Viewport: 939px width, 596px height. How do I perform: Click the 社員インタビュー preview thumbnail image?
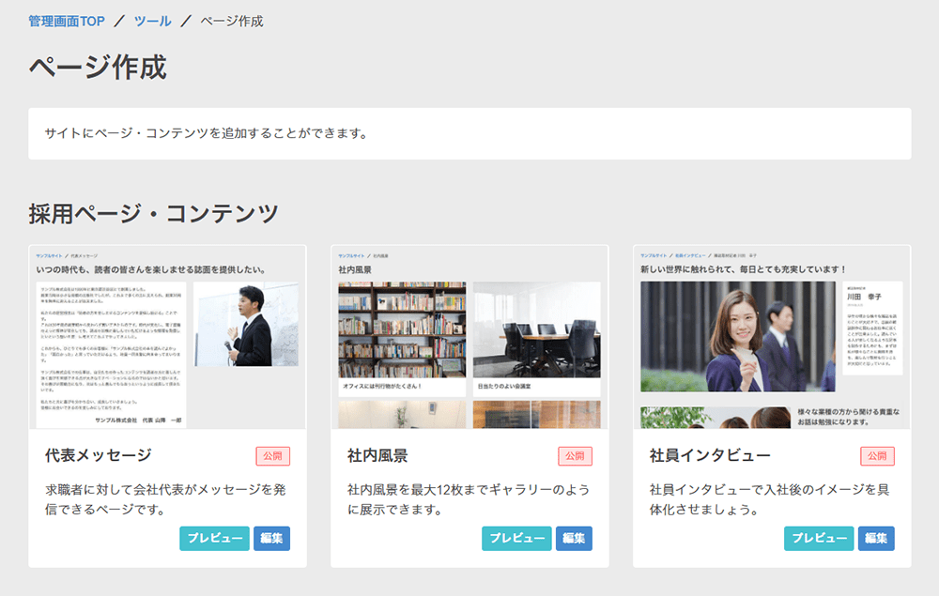[x=772, y=338]
